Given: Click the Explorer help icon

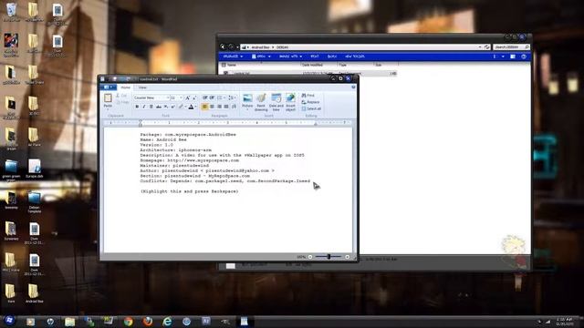Looking at the screenshot, I should point(524,56).
